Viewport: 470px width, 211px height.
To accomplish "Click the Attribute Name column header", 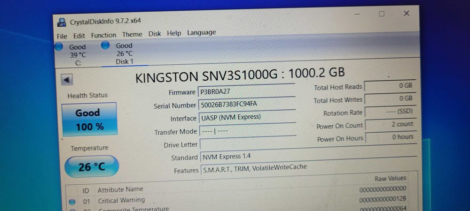I will pyautogui.click(x=120, y=189).
